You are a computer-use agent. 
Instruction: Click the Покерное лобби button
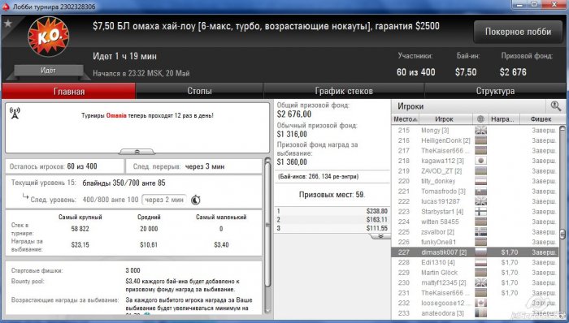tap(518, 32)
